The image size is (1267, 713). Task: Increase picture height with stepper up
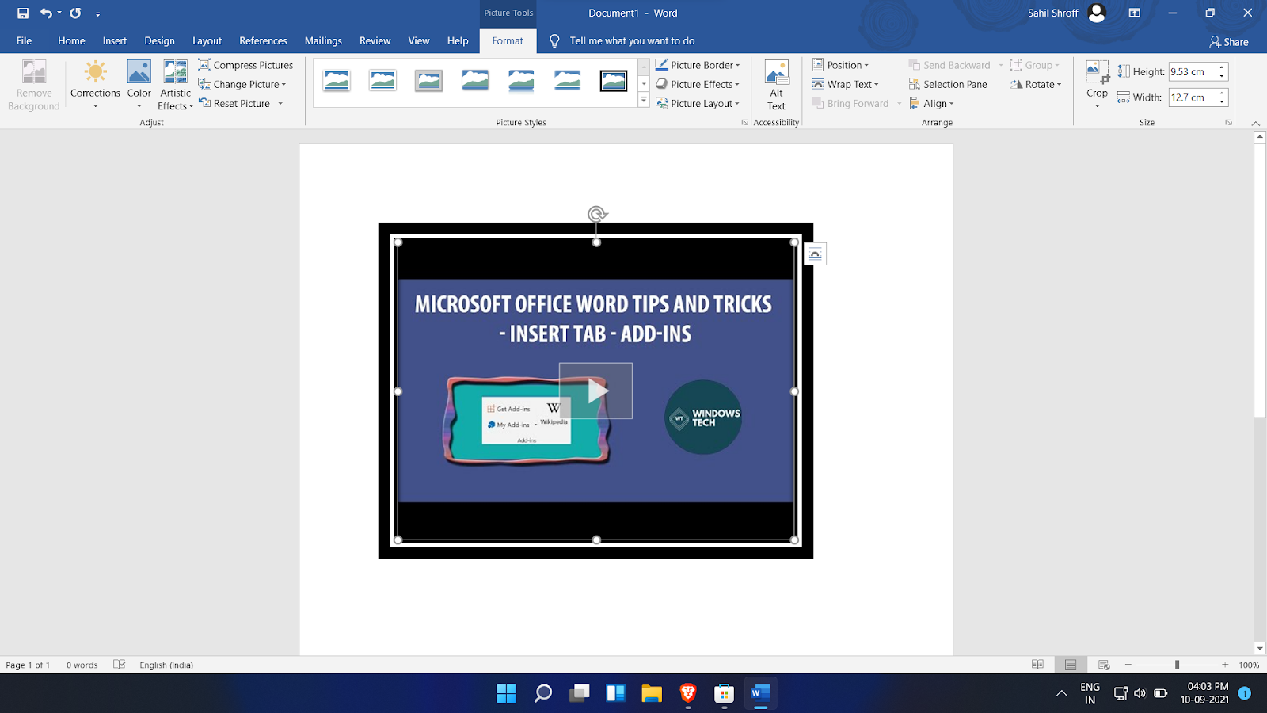click(x=1223, y=67)
